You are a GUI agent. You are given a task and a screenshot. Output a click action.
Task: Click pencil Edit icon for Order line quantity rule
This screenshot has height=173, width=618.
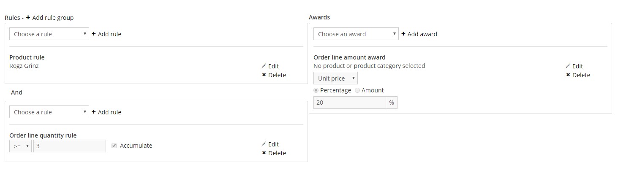[x=264, y=144]
